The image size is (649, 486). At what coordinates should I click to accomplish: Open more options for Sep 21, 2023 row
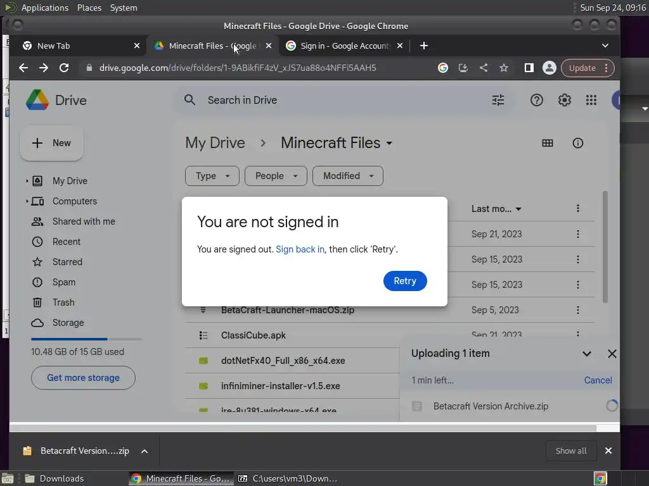point(578,234)
